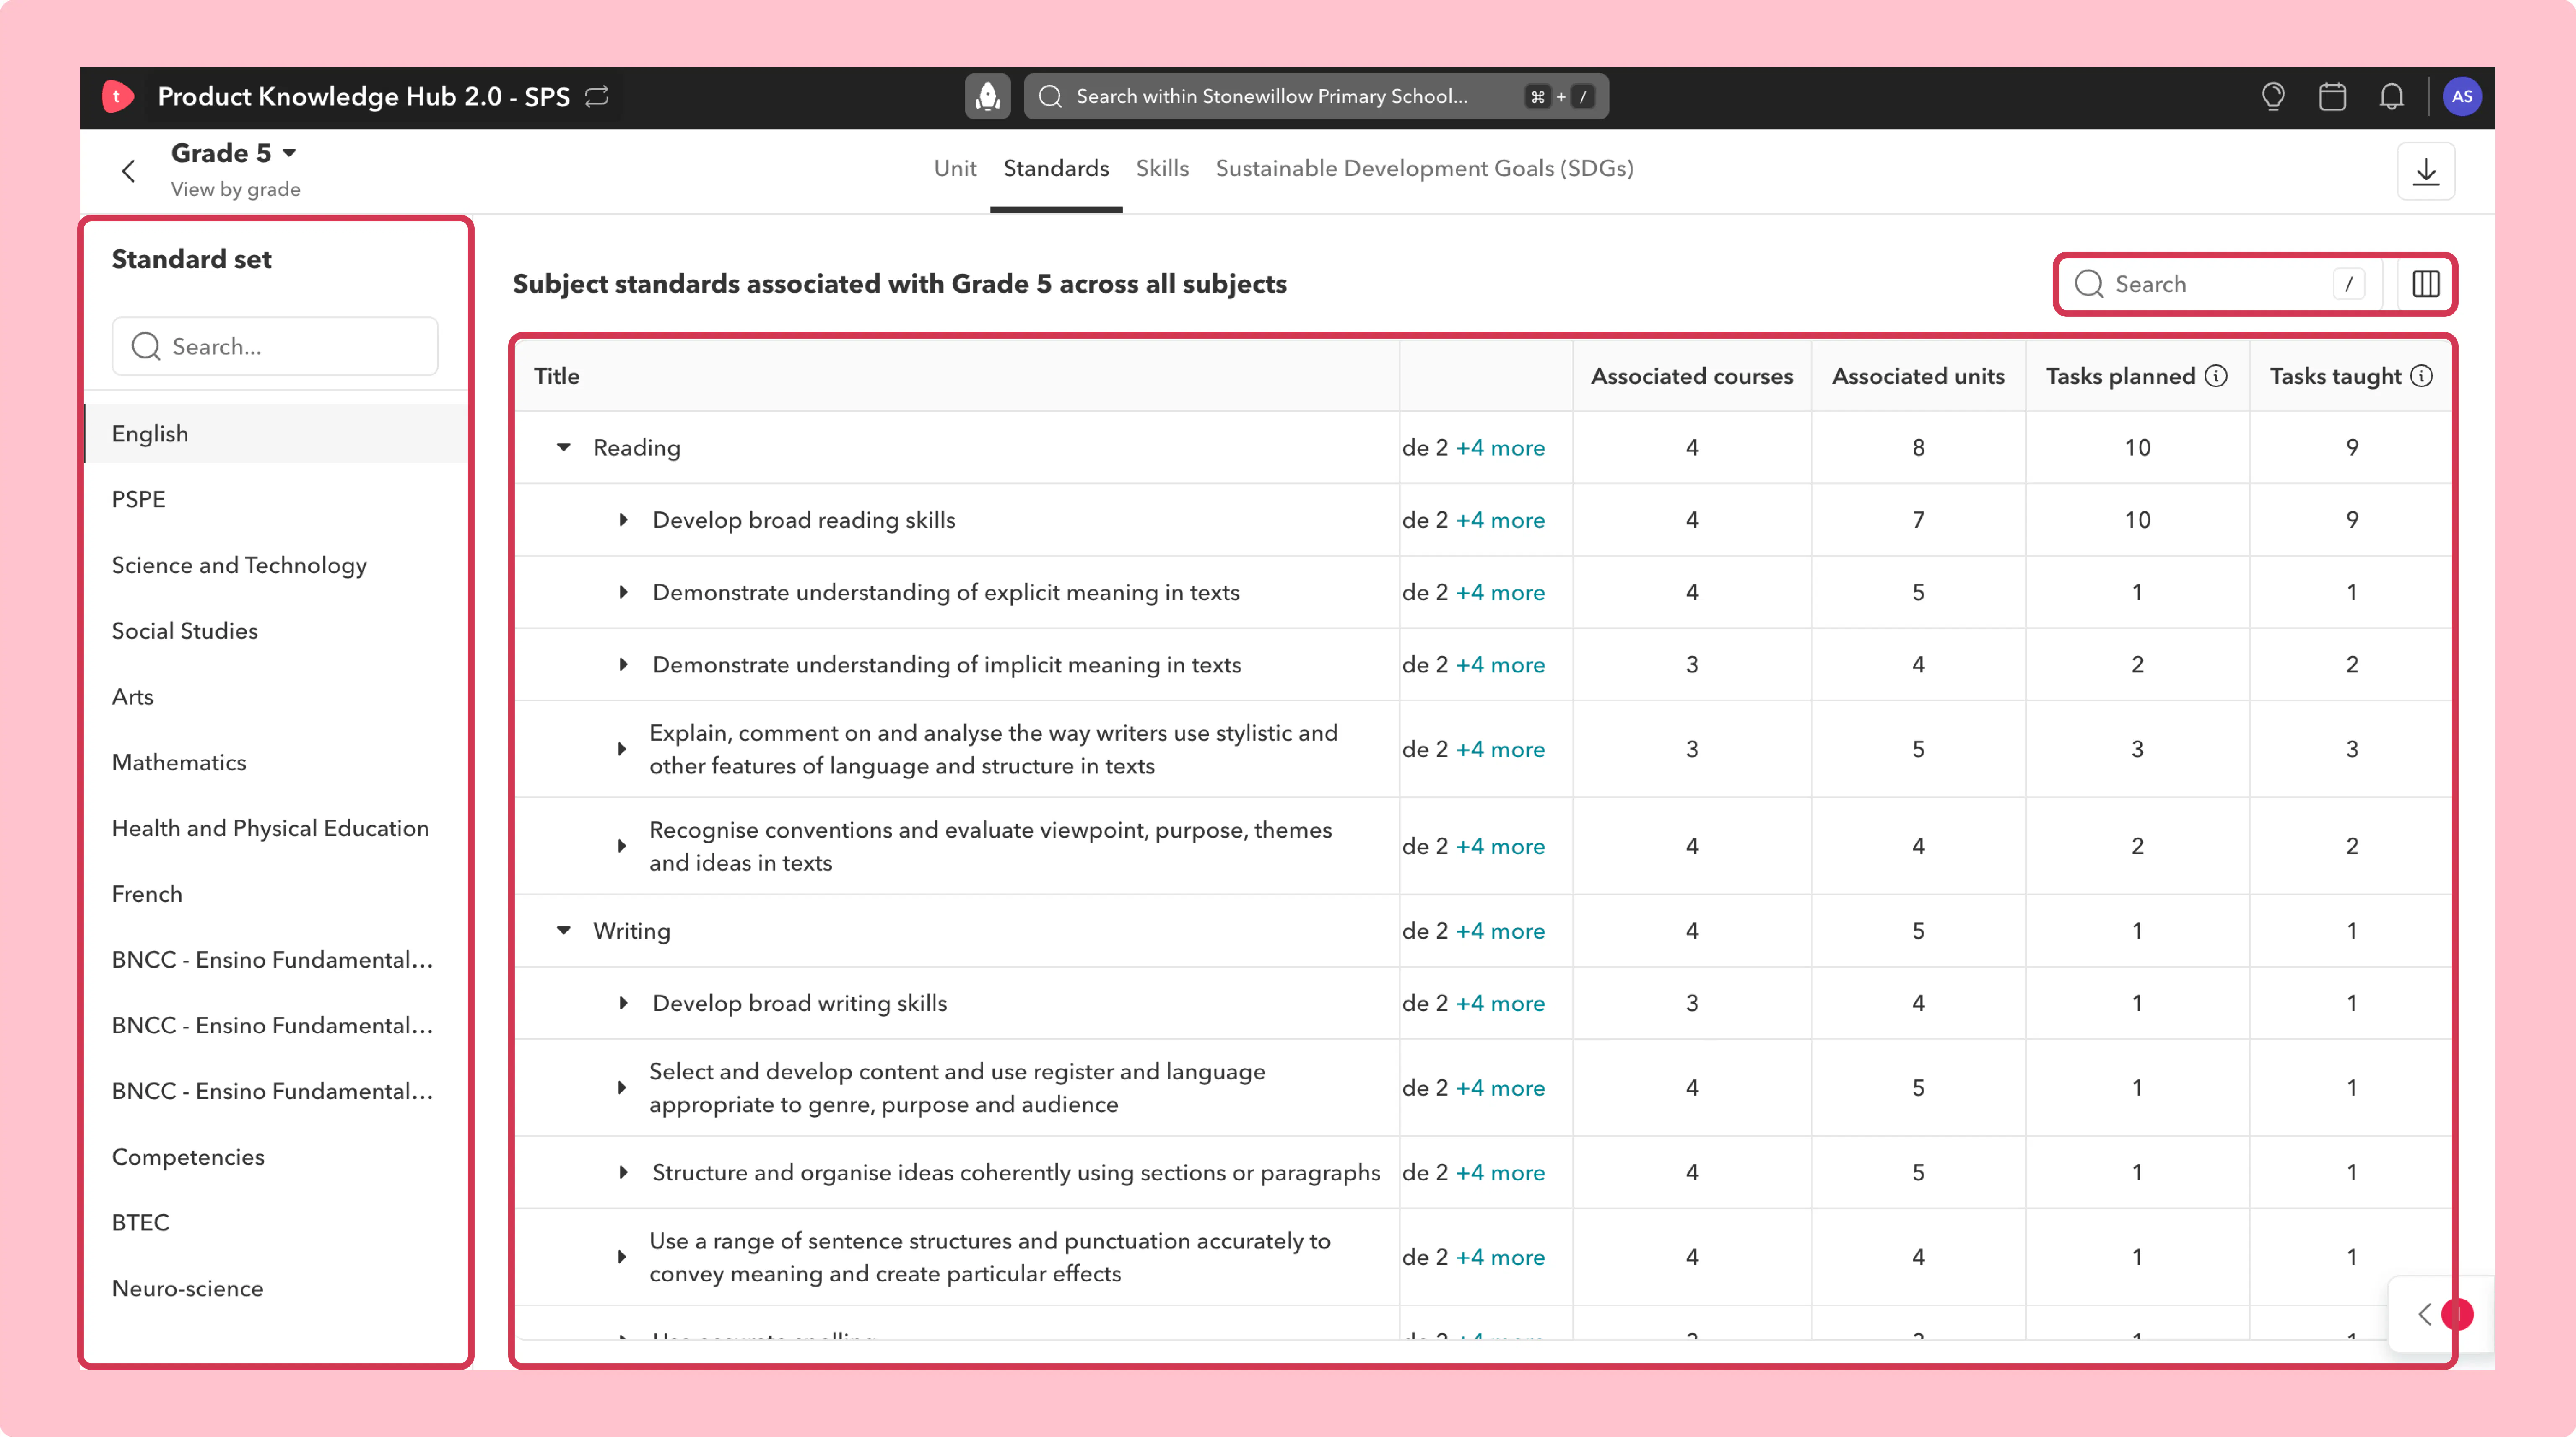Switch to the Skills tab
The image size is (2576, 1437).
(1162, 168)
